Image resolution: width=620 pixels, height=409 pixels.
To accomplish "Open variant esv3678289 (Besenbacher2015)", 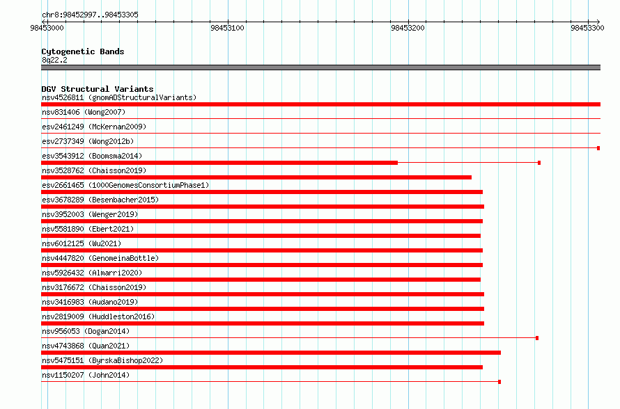I will pyautogui.click(x=100, y=200).
